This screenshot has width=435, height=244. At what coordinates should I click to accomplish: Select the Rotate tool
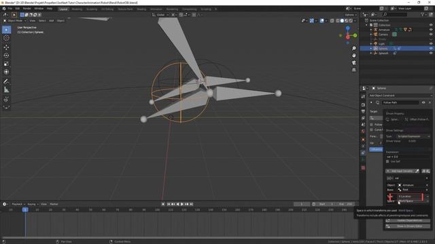6,56
